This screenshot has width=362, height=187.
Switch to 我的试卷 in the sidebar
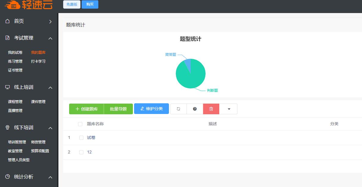(x=14, y=52)
